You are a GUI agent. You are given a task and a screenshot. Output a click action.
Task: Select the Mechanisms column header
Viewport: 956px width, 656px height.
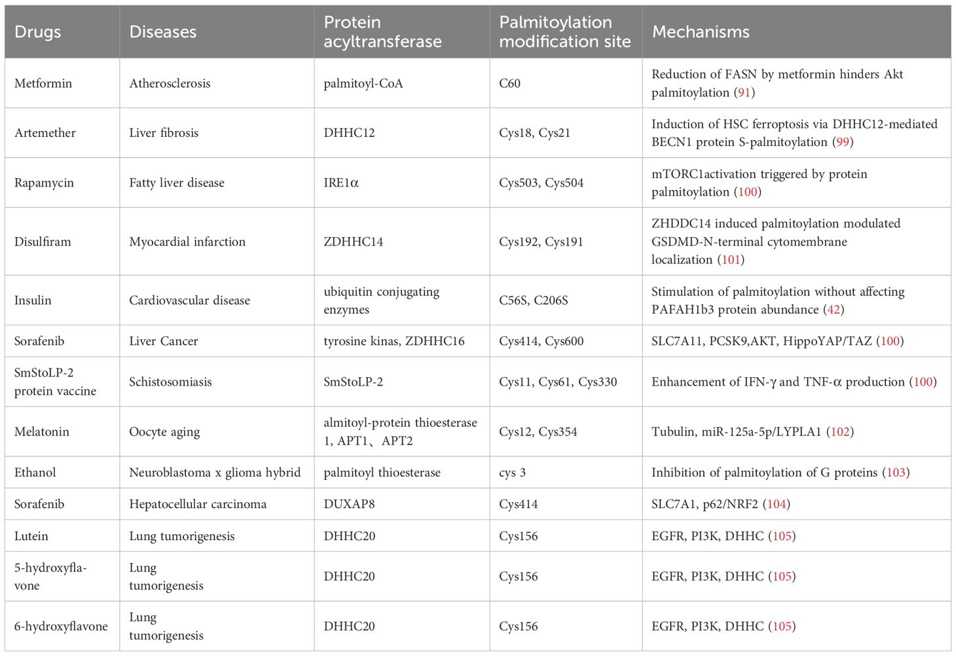[701, 32]
